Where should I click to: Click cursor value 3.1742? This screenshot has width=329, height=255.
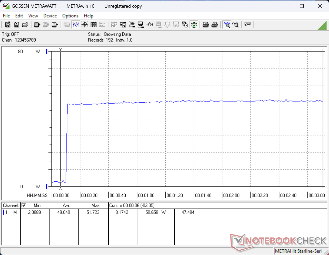pyautogui.click(x=122, y=212)
